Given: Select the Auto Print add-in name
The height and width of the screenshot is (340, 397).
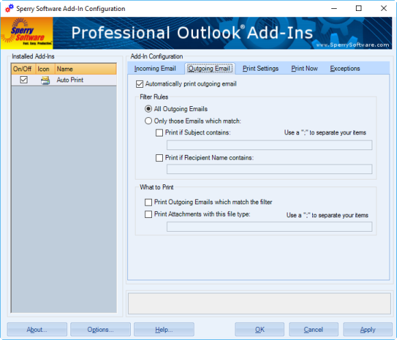Looking at the screenshot, I should click(x=70, y=80).
